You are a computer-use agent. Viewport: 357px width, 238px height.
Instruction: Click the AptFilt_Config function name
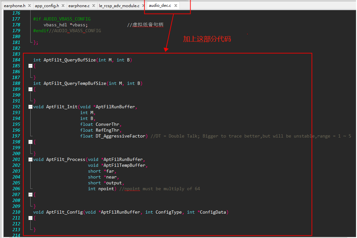pos(64,212)
